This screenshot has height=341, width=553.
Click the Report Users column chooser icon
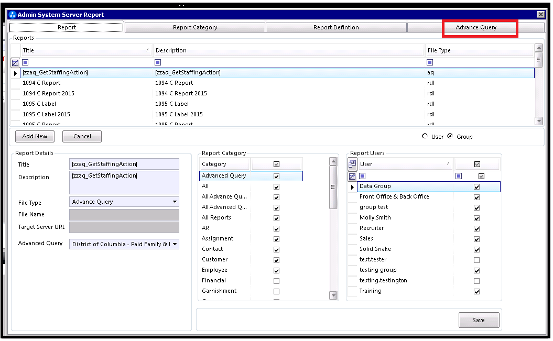(x=352, y=164)
